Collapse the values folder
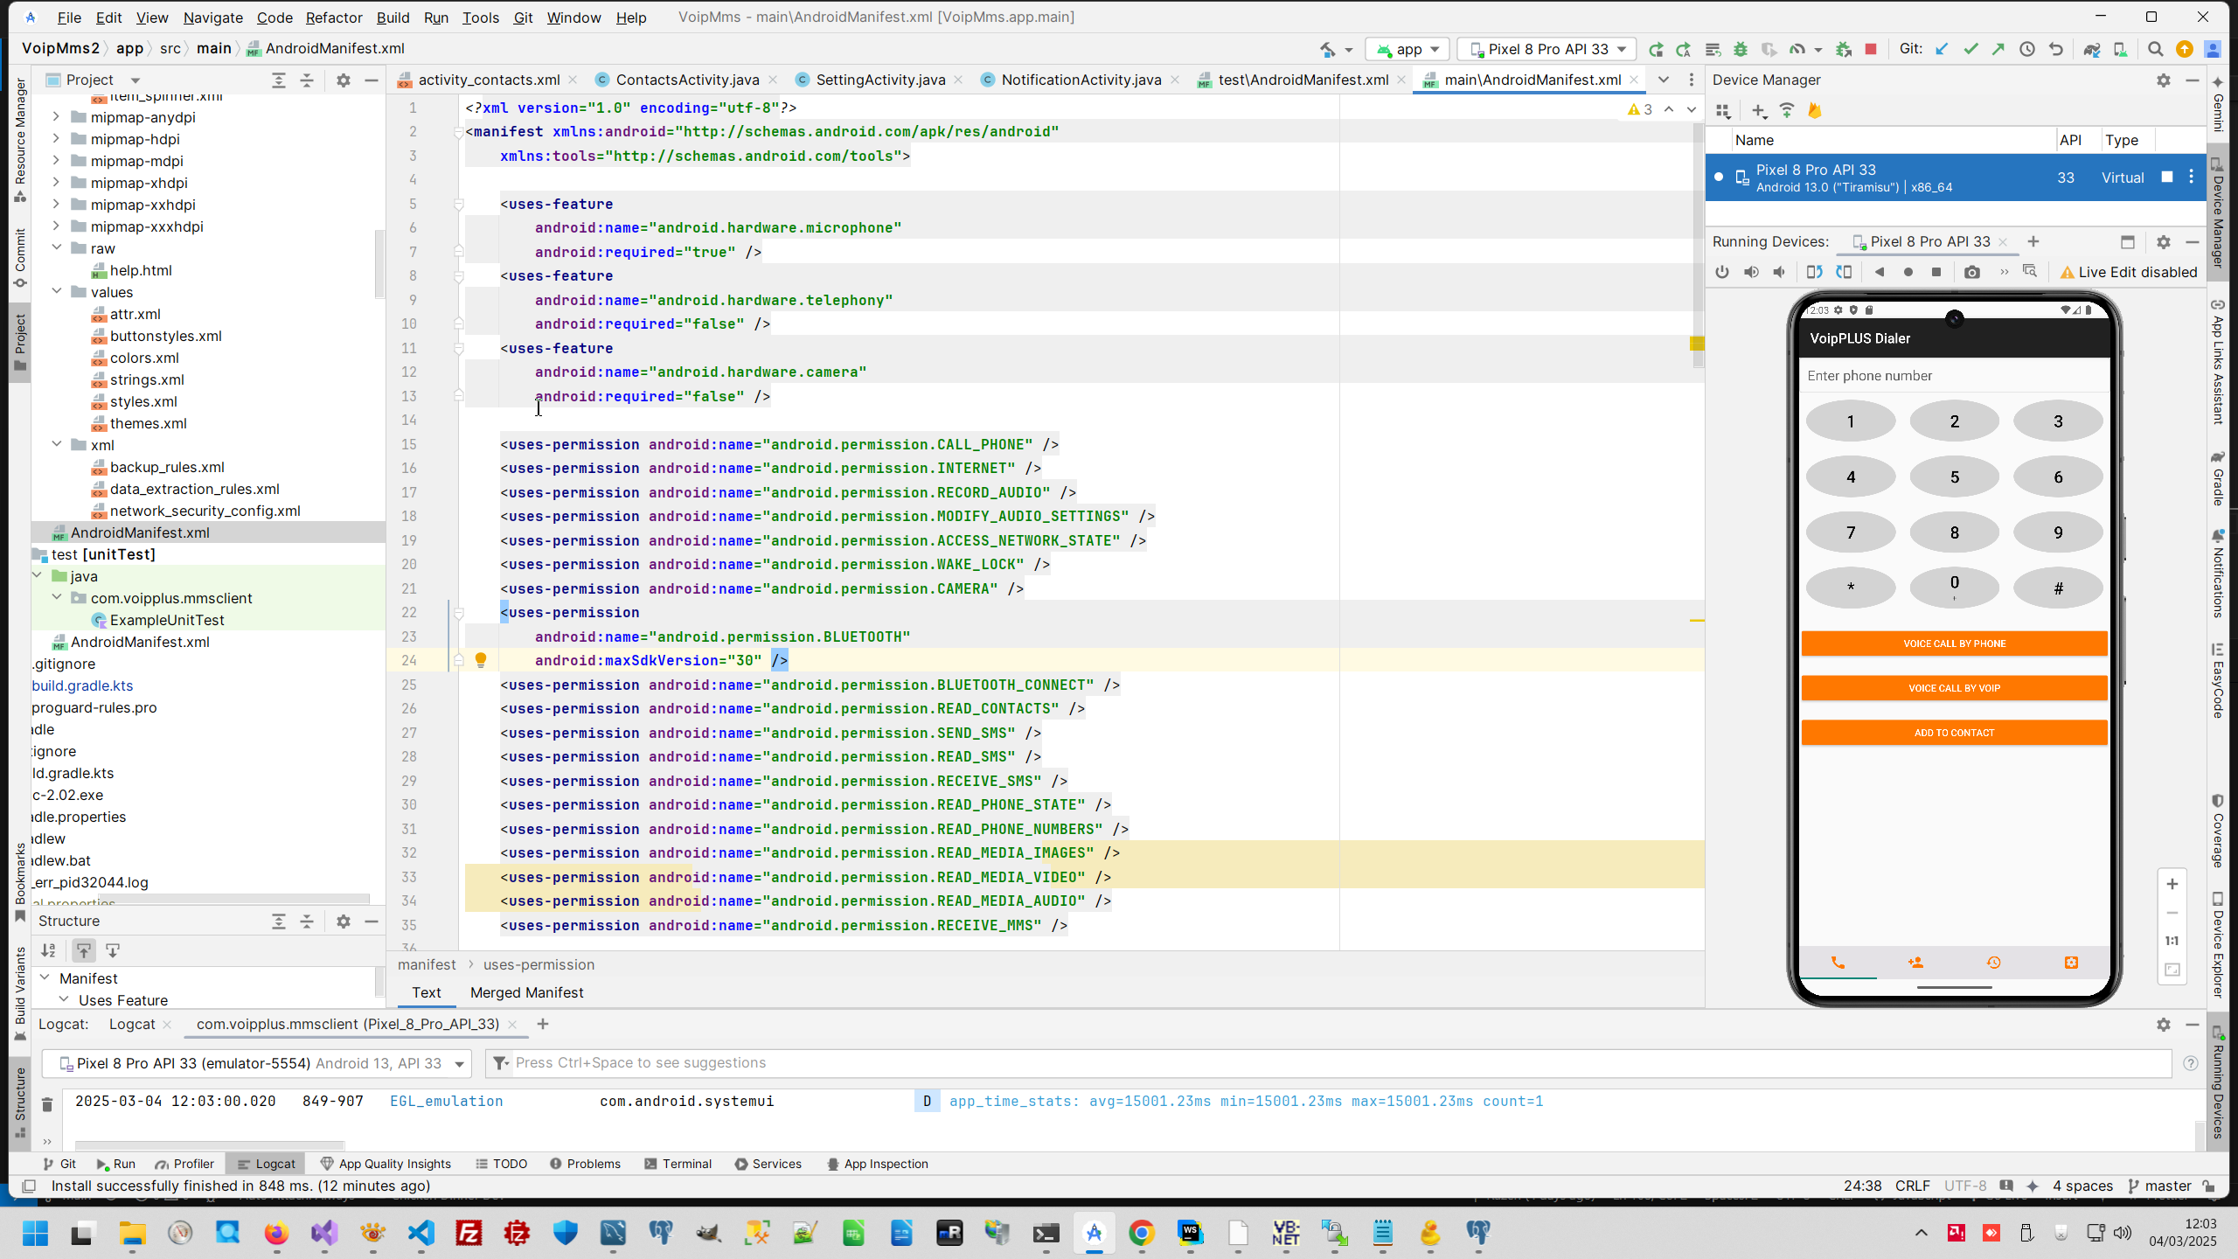Viewport: 2238px width, 1259px height. tap(56, 292)
